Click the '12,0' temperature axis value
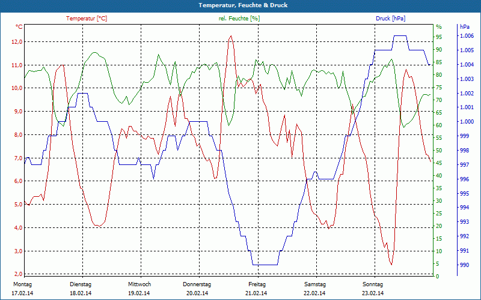 [17, 42]
